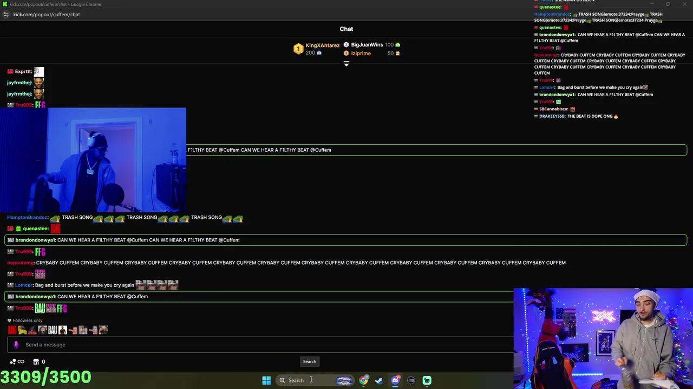Click username Lomcer in main chat

[x=24, y=285]
